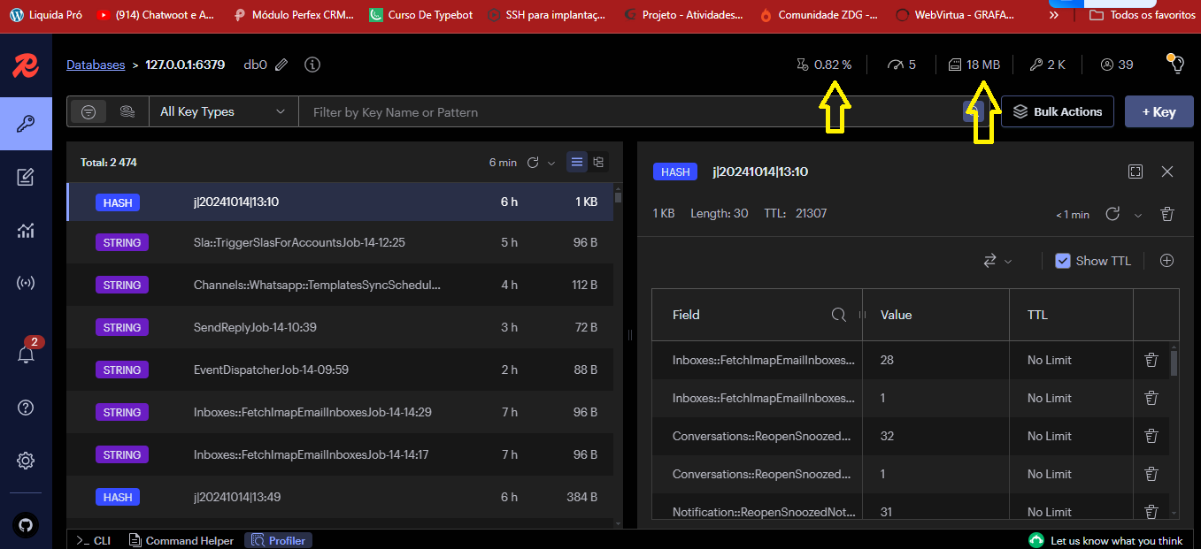Screen dimensions: 1201x549
Task: Click the Value column header
Action: (x=935, y=315)
